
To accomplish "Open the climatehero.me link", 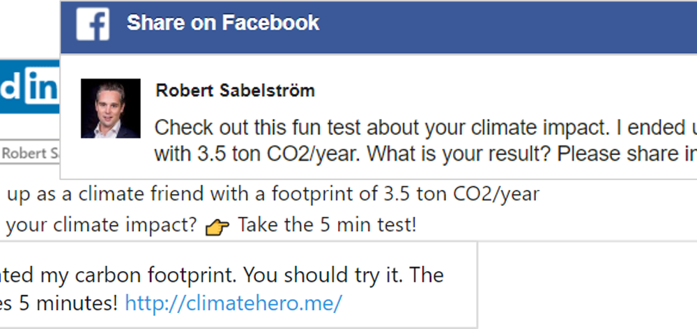I will click(x=233, y=303).
